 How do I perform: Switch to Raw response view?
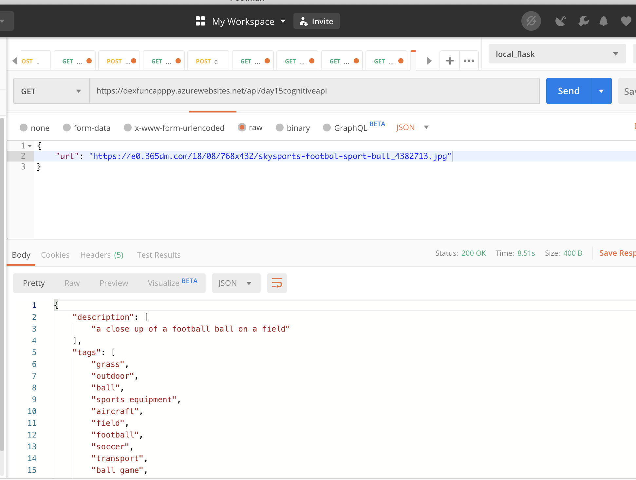72,283
